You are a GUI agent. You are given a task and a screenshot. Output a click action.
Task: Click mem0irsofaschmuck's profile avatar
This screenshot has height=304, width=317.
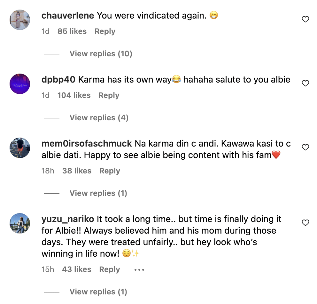(20, 148)
